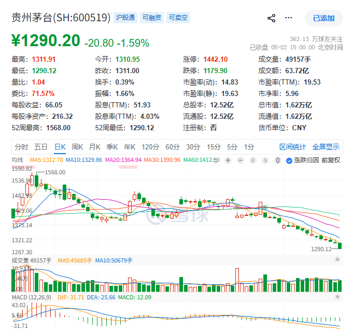Click the share icon
The image size is (353, 331).
pyautogui.click(x=271, y=18)
